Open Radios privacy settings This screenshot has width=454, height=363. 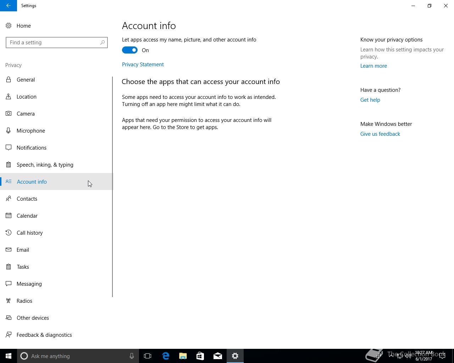tap(57, 301)
